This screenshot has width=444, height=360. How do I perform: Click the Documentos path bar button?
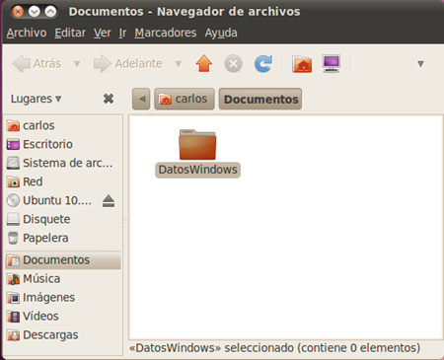[260, 99]
